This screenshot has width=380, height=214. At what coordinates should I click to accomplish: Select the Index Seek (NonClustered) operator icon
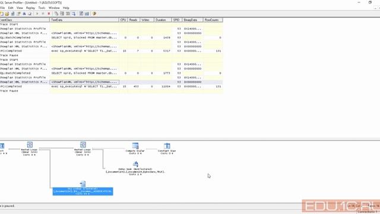pyautogui.click(x=135, y=164)
